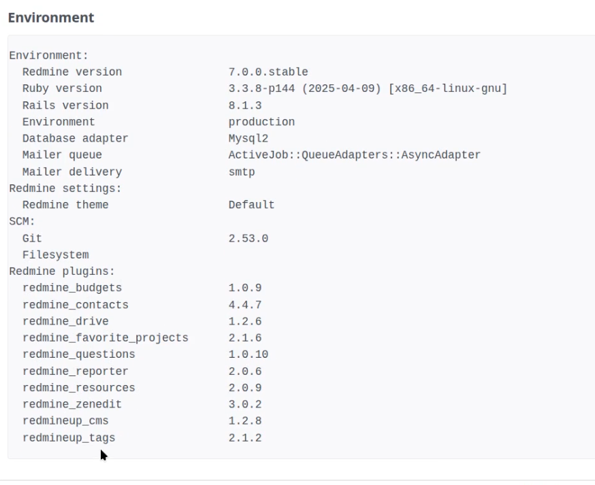Click the redmine_zenedit plugin name

(x=72, y=404)
